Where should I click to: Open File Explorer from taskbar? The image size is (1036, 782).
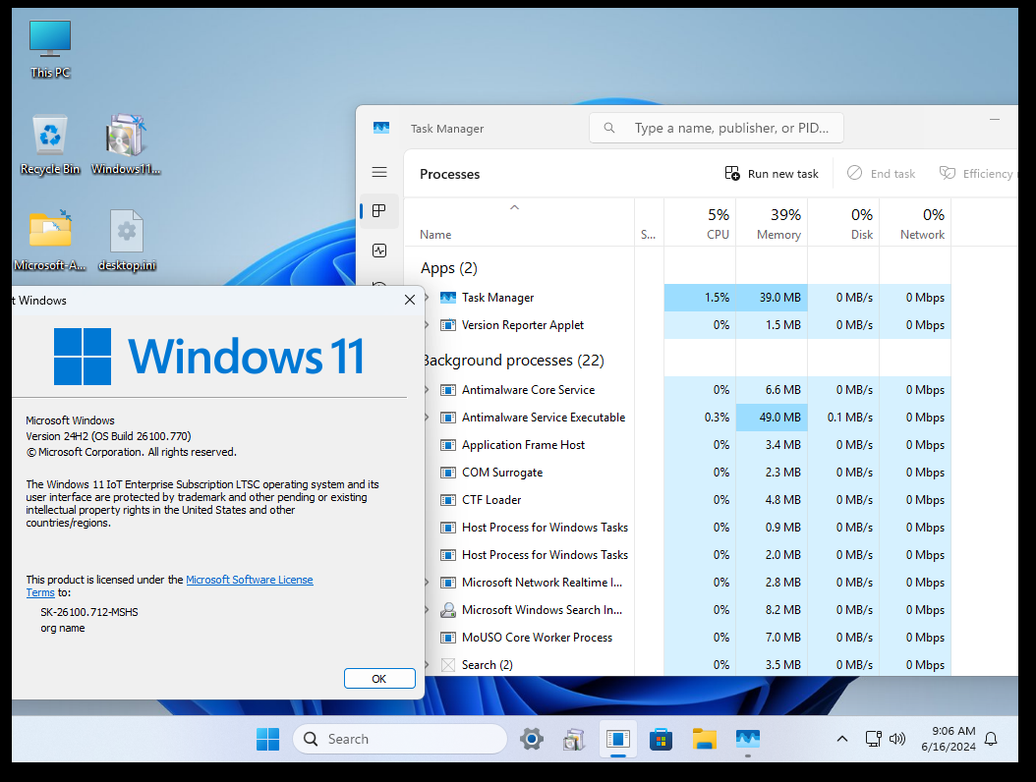tap(705, 739)
